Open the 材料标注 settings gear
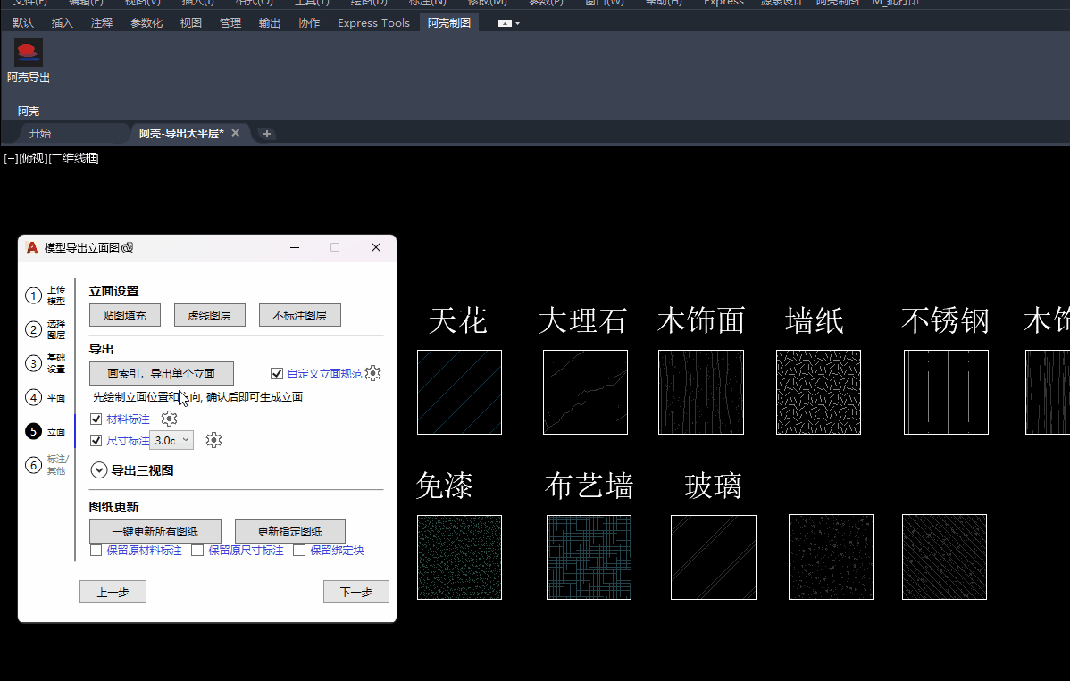 tap(169, 419)
